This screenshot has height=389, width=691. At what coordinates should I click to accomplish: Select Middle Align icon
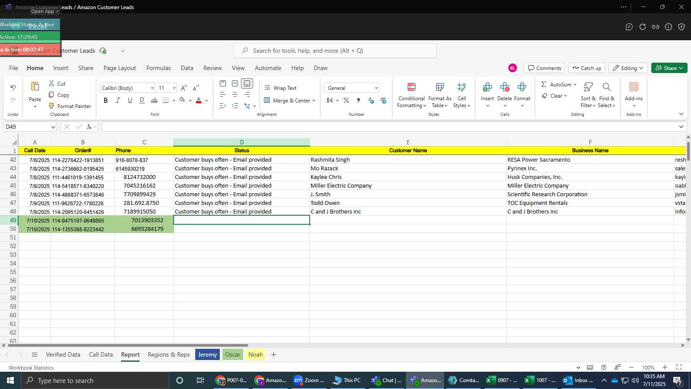click(235, 83)
